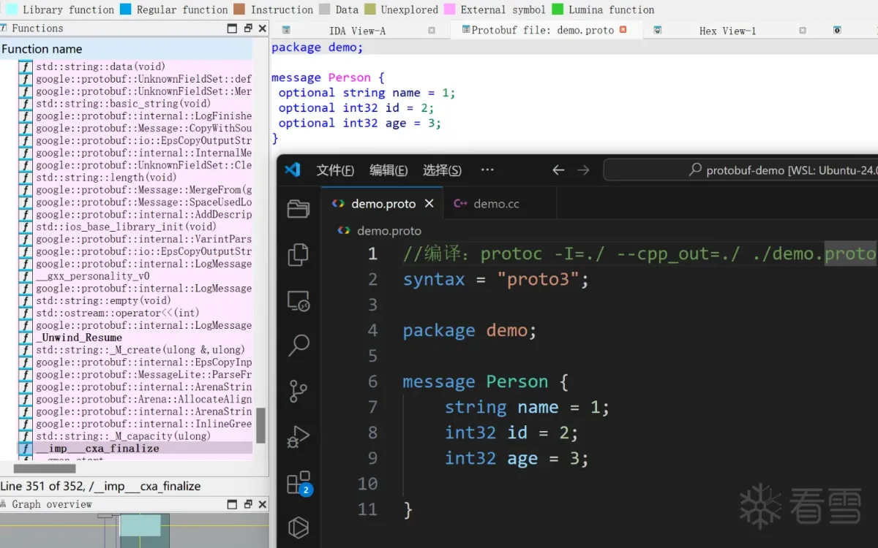Image resolution: width=878 pixels, height=548 pixels.
Task: Close the IDA View-A tab
Action: click(431, 31)
